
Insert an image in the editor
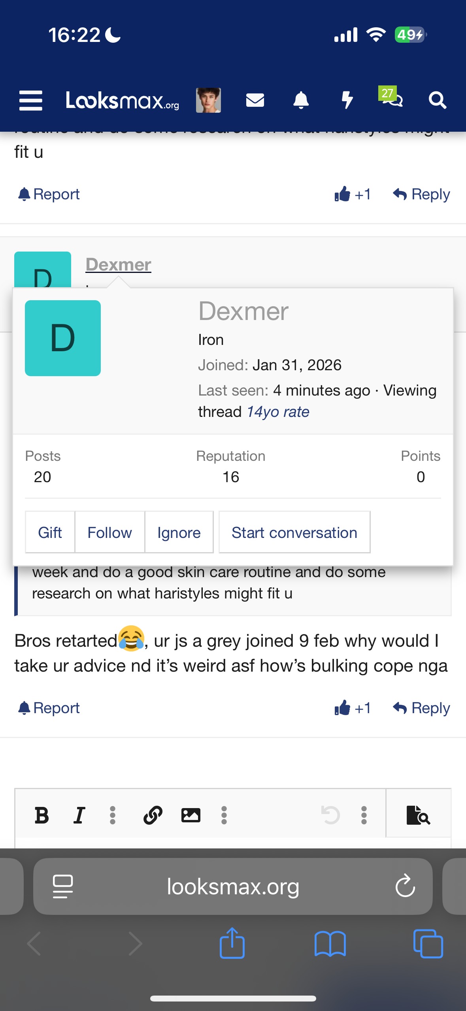pos(191,815)
